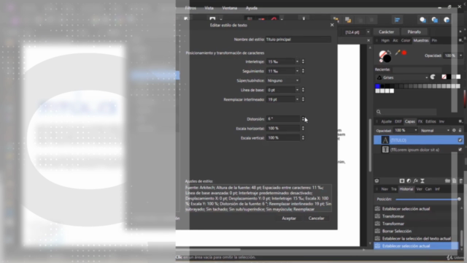
Task: Switch to the Ajuste tab
Action: (x=386, y=121)
